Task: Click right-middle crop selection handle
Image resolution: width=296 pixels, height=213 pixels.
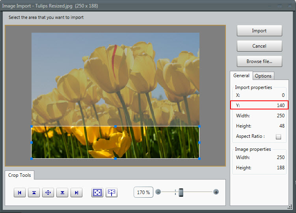Action: (x=199, y=143)
